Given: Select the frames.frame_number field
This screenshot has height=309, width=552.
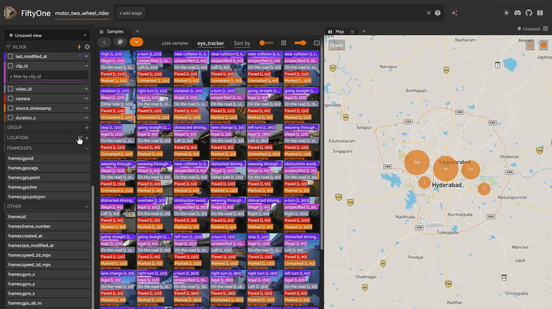Looking at the screenshot, I should pyautogui.click(x=48, y=226).
